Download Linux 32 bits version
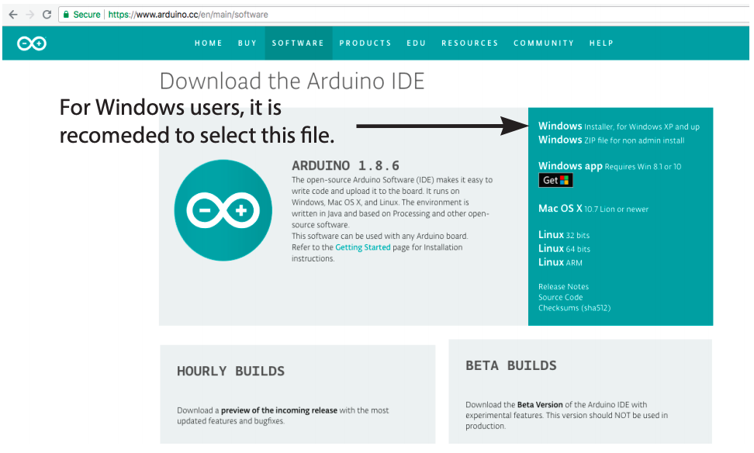This screenshot has width=754, height=453. pyautogui.click(x=564, y=235)
